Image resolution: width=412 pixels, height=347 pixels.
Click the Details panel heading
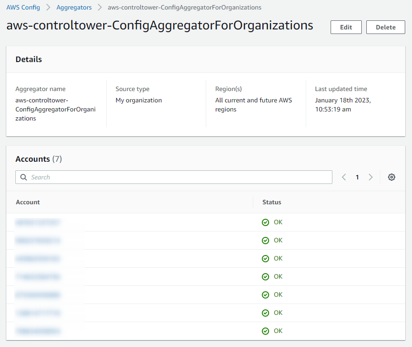pos(28,59)
